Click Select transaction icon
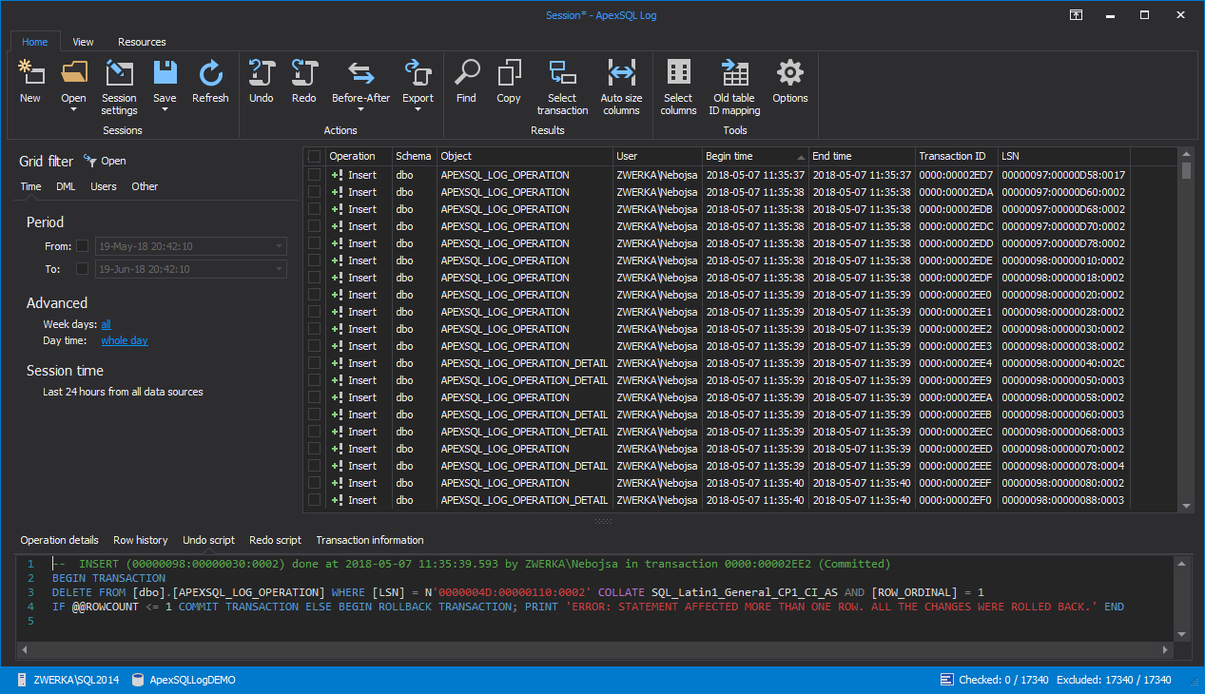Screen dimensions: 1205x694 pyautogui.click(x=562, y=73)
